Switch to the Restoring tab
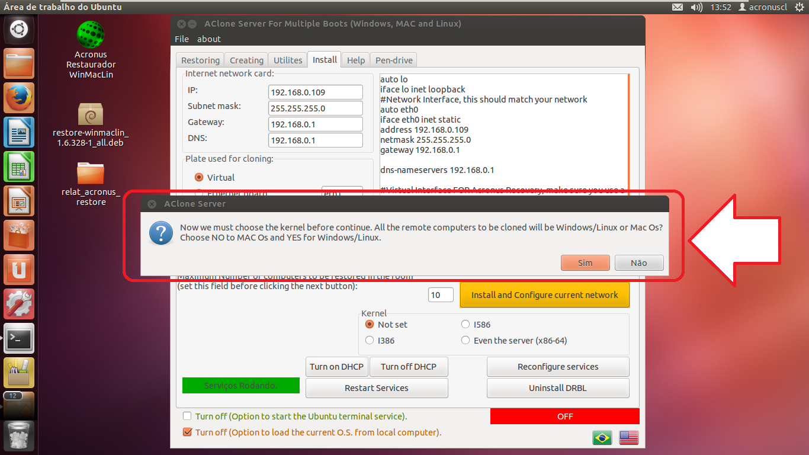This screenshot has height=455, width=809. pyautogui.click(x=200, y=60)
